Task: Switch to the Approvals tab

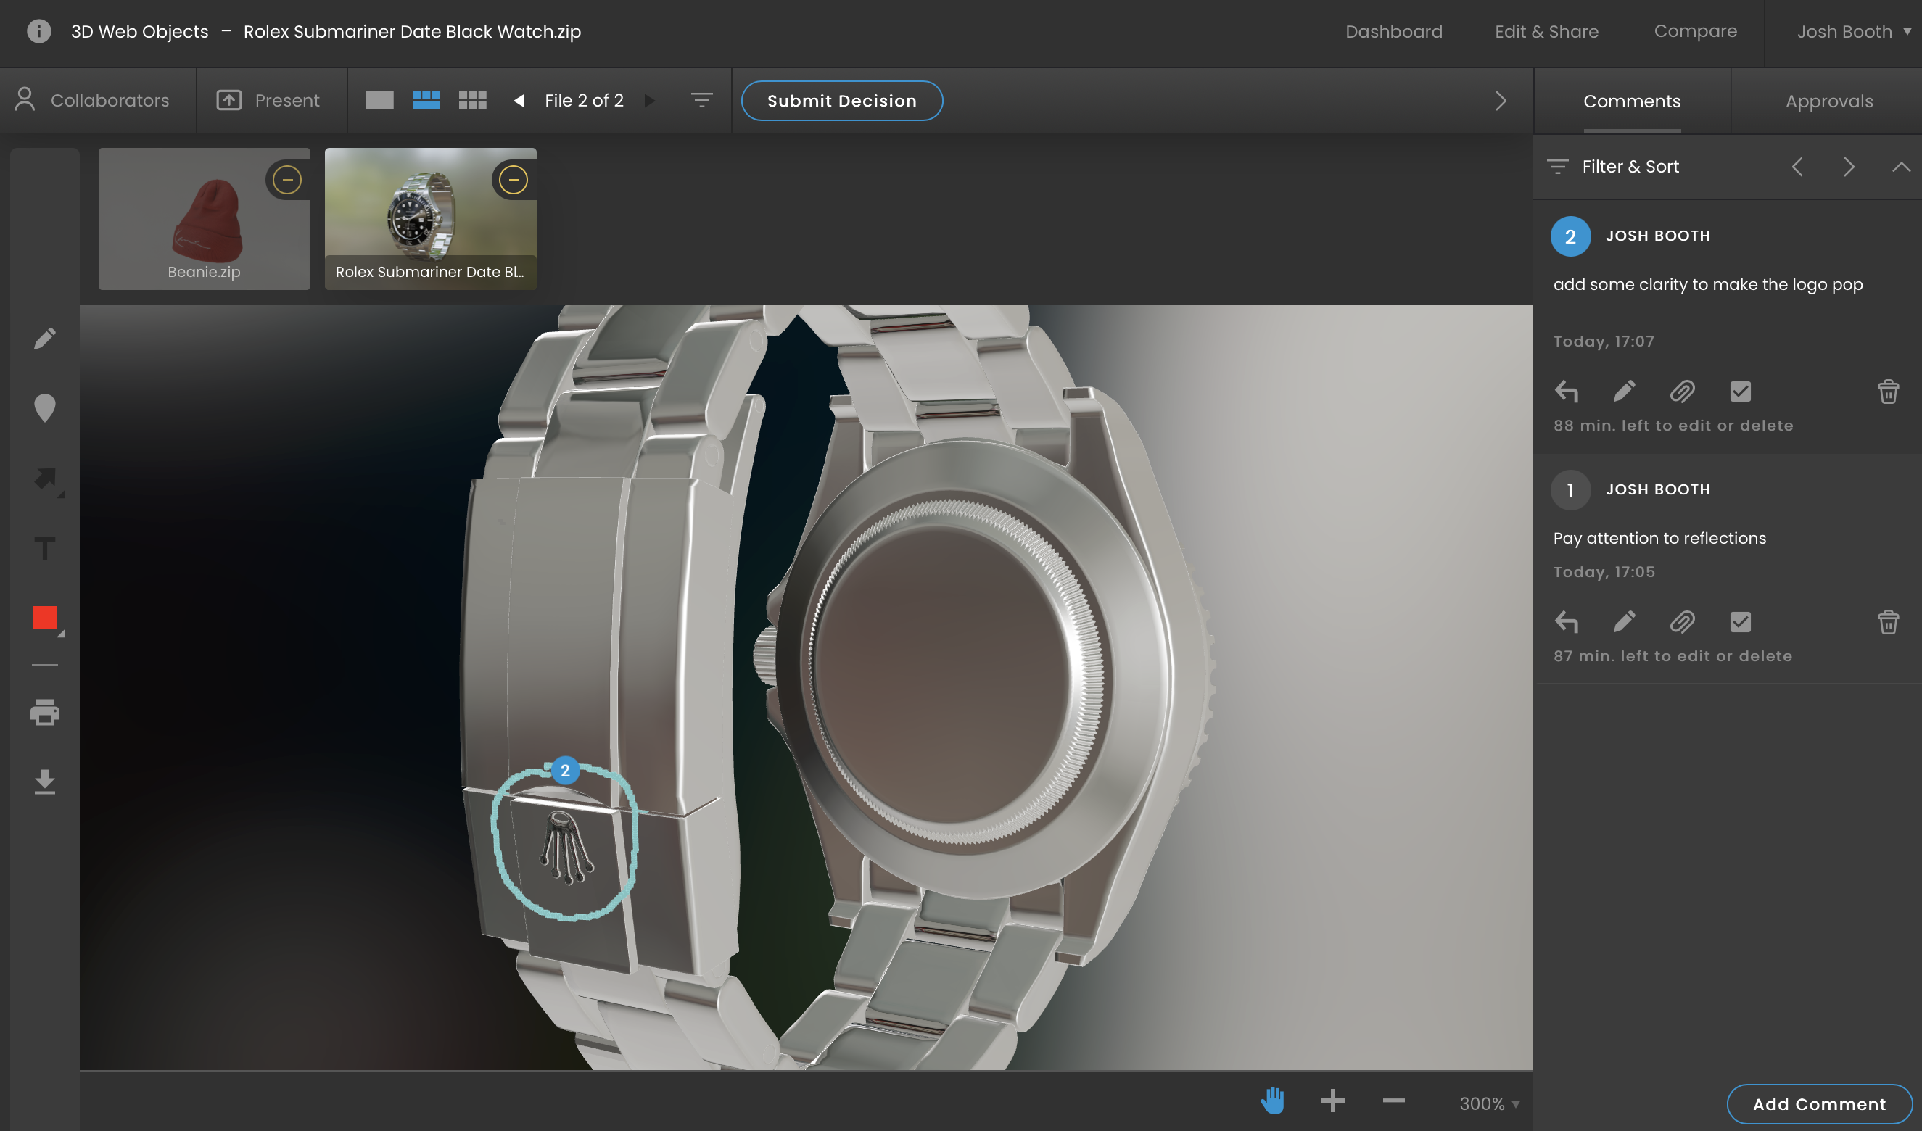Action: (1828, 101)
